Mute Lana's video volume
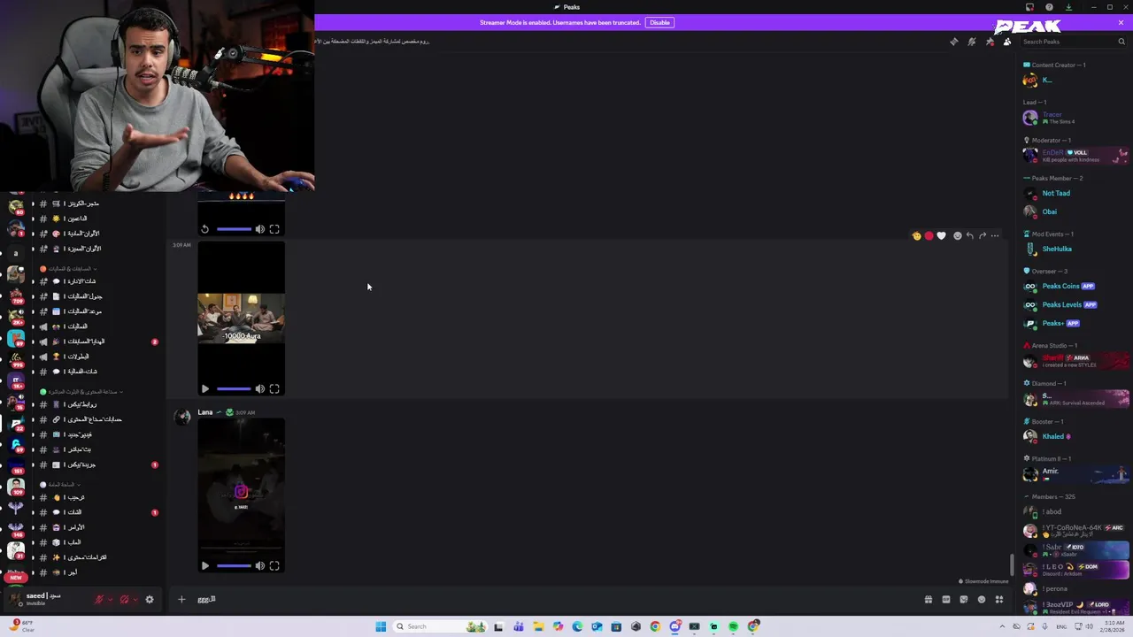This screenshot has height=637, width=1133. tap(260, 565)
